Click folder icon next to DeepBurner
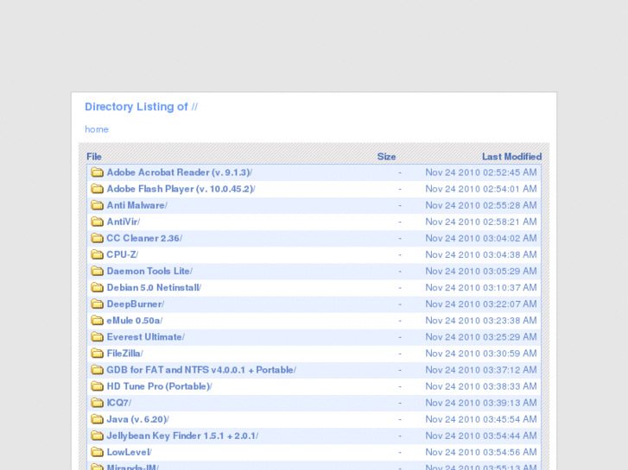This screenshot has width=628, height=470. 97,304
